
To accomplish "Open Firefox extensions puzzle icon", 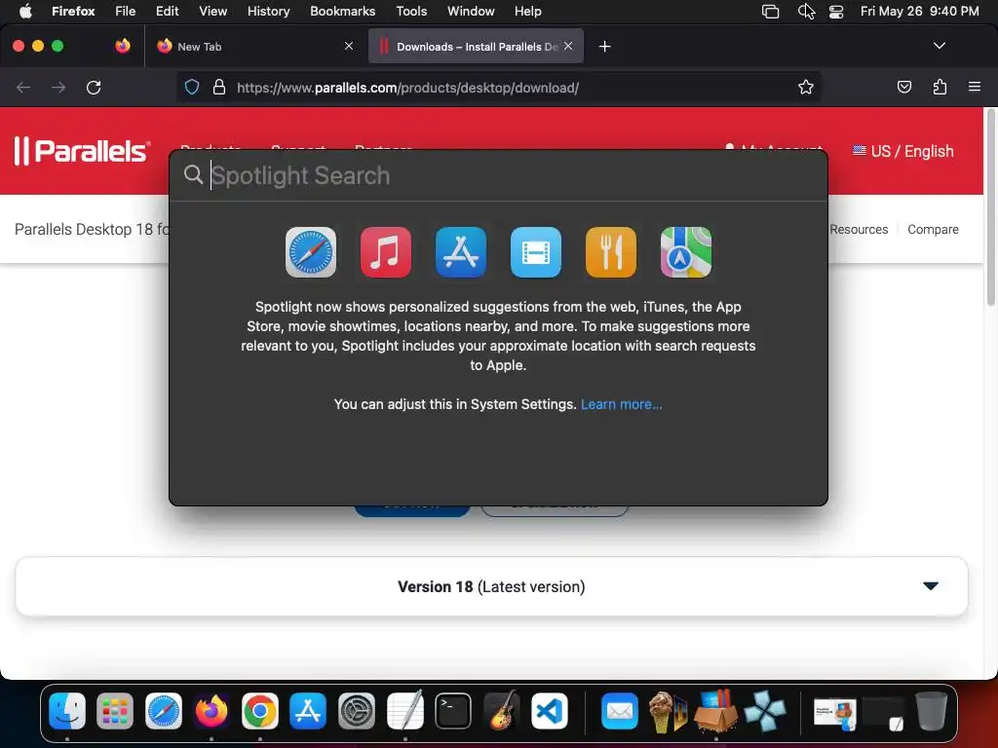I will [x=940, y=87].
